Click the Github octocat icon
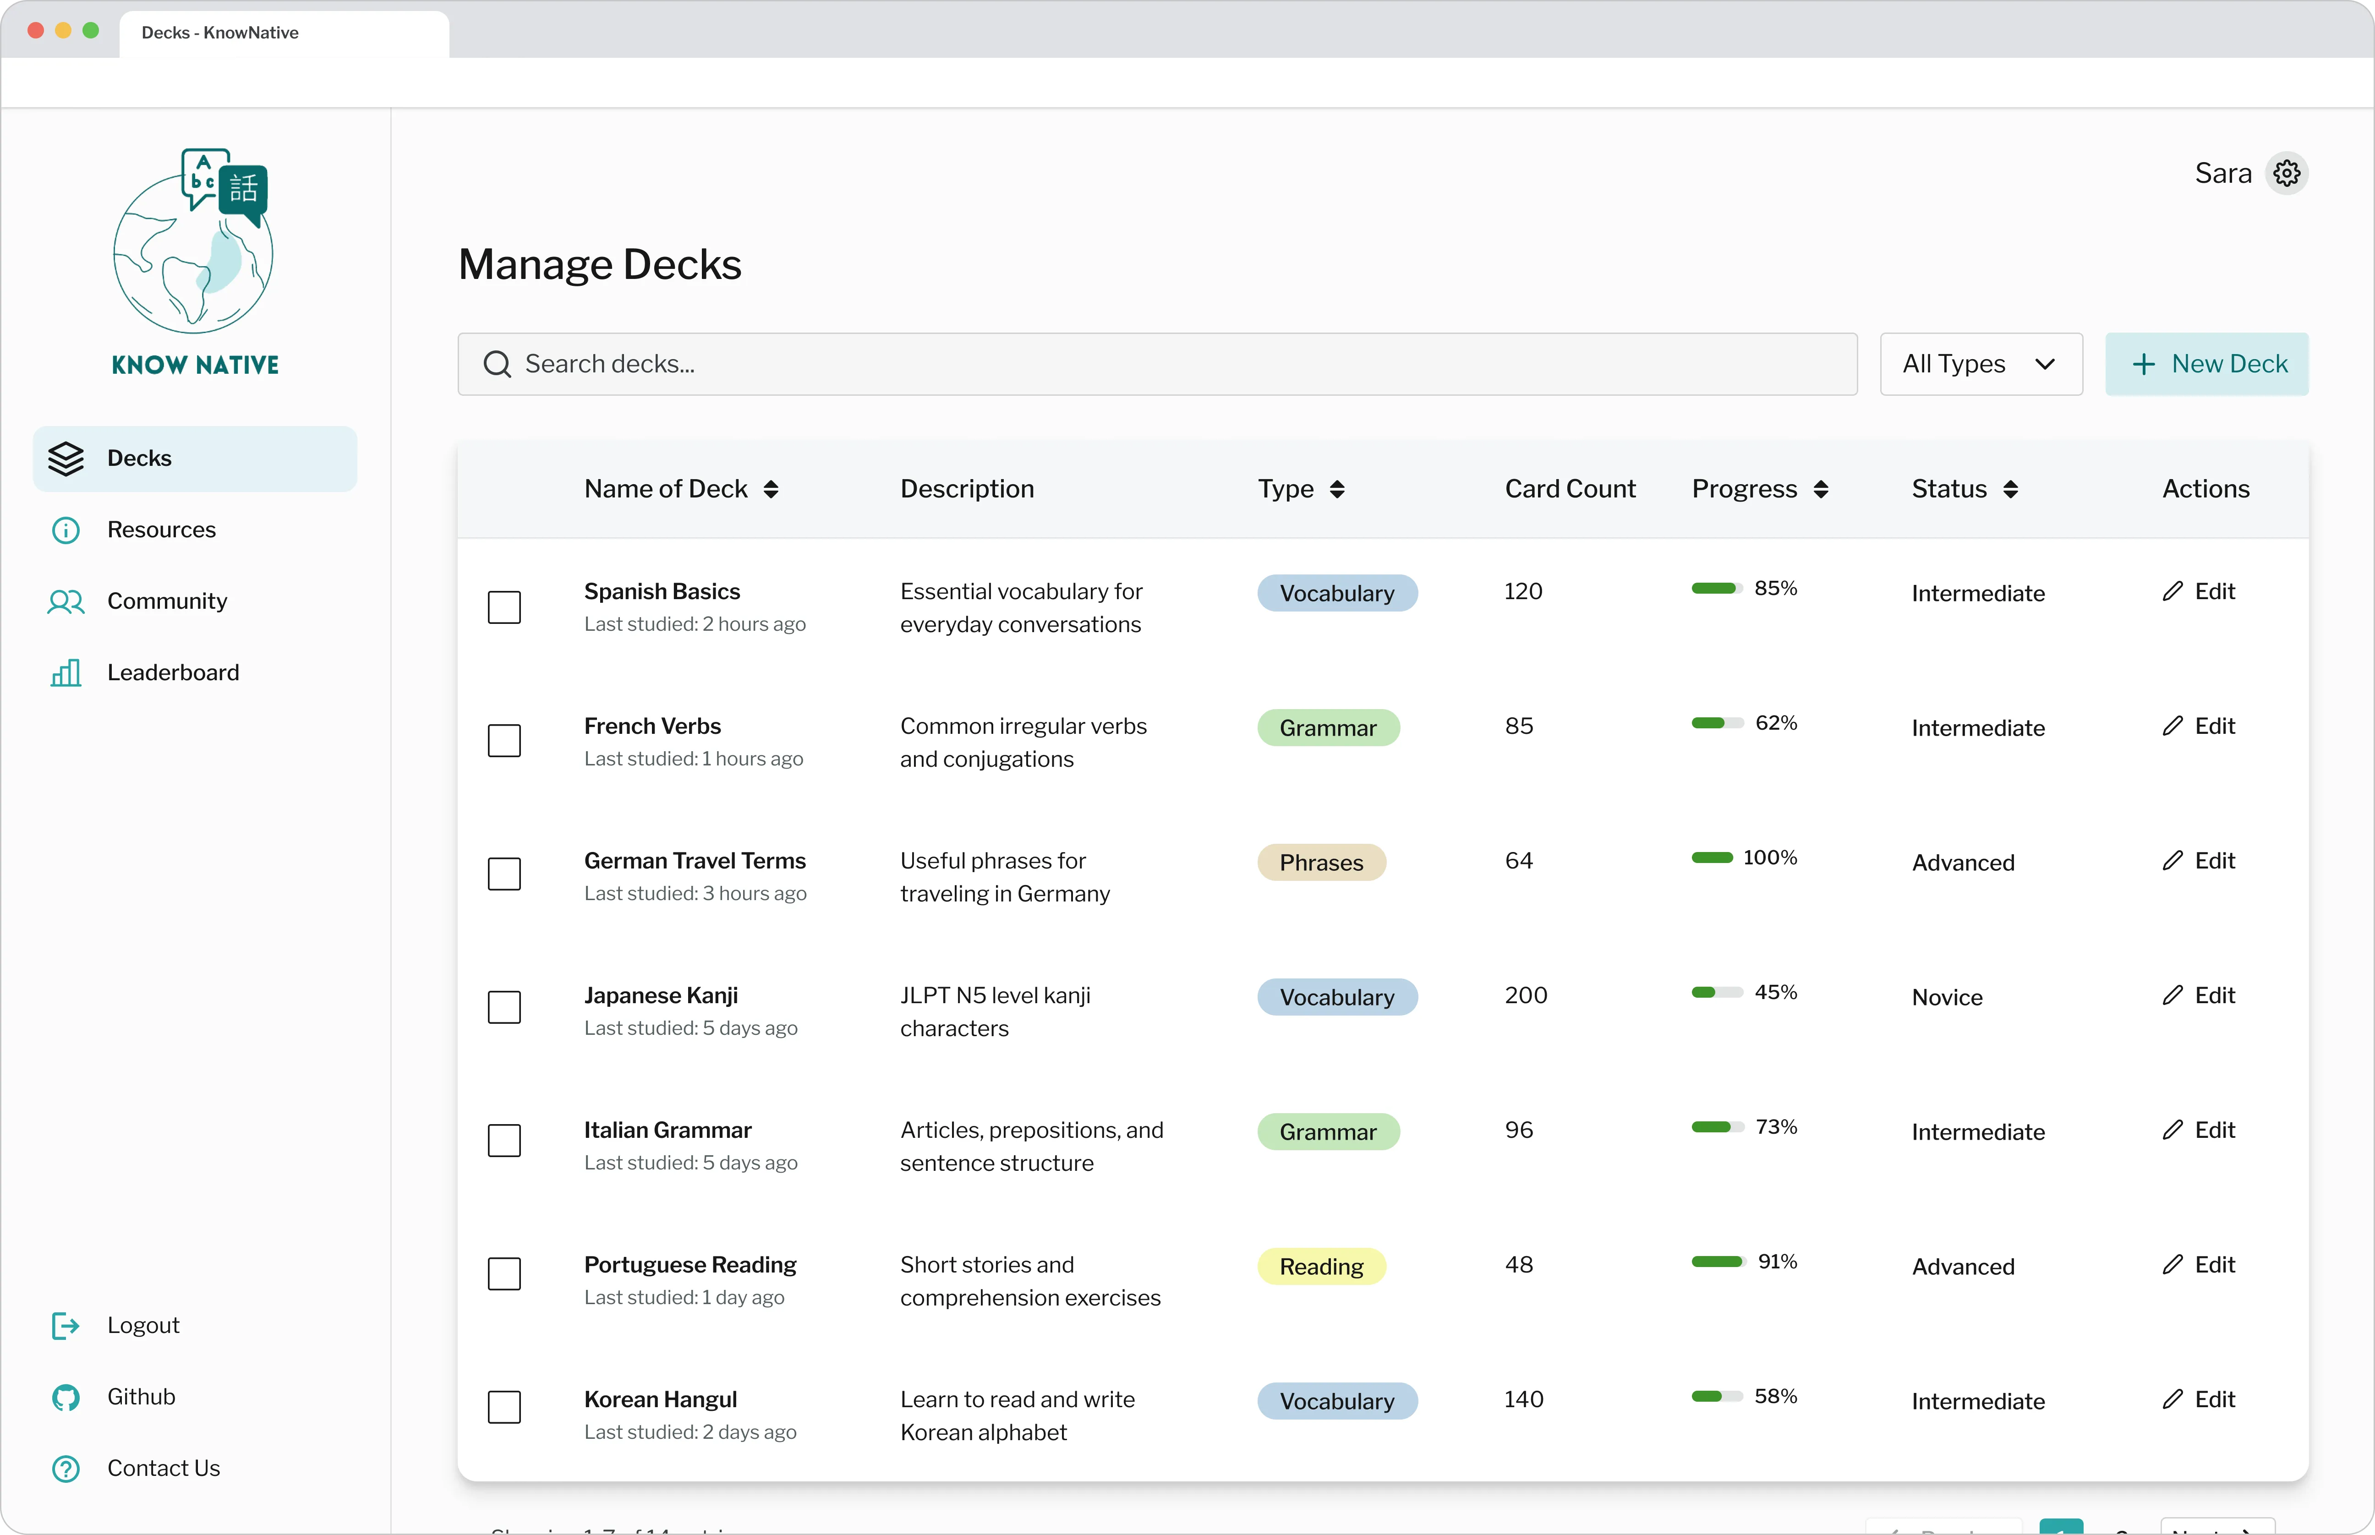 pyautogui.click(x=66, y=1398)
